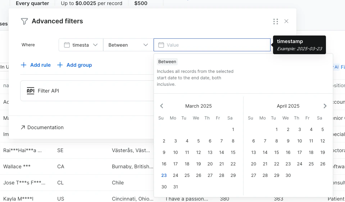Click the plus icon beside Add group

[60, 65]
